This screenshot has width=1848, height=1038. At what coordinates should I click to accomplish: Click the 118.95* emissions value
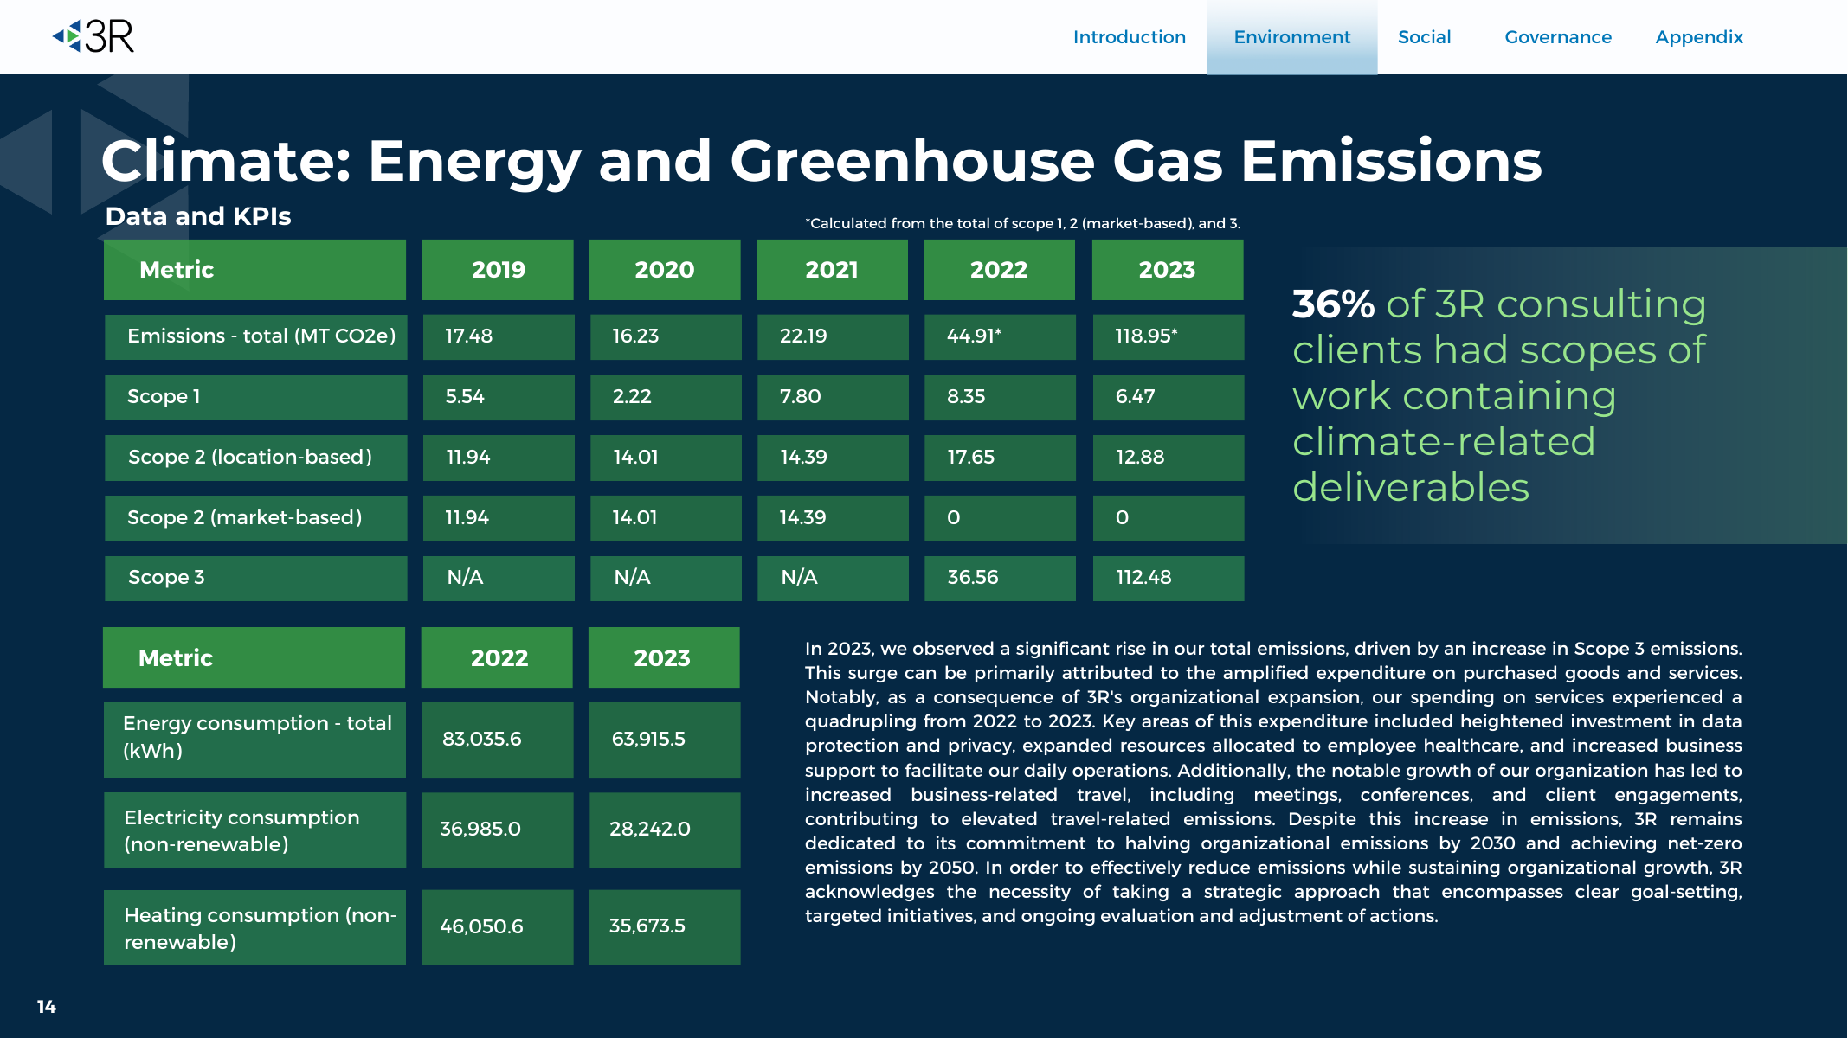tap(1168, 336)
